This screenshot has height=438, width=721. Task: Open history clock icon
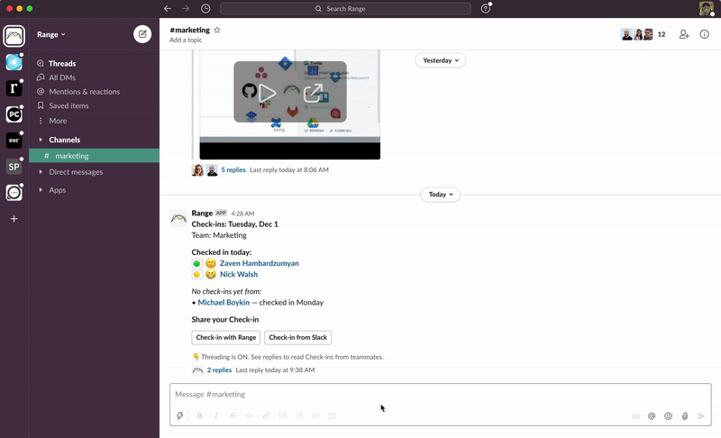coord(205,8)
